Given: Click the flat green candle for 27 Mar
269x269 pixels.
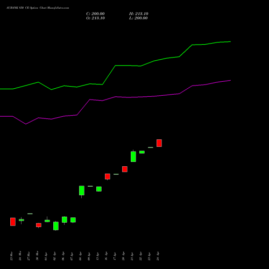Looking at the screenshot, I should (30, 214).
